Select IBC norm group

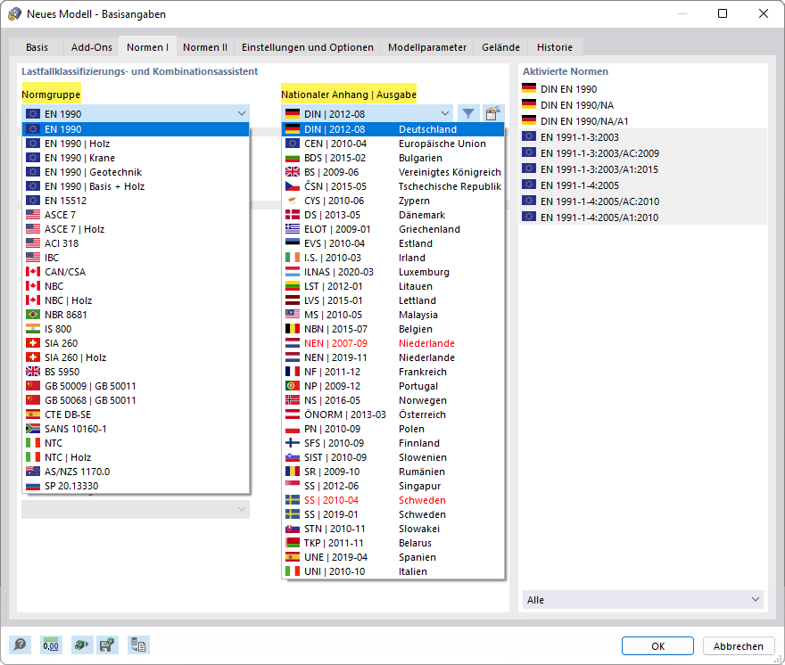point(136,258)
